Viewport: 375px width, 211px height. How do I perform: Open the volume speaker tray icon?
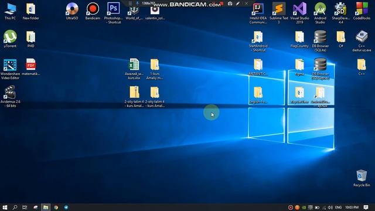[x=330, y=207]
